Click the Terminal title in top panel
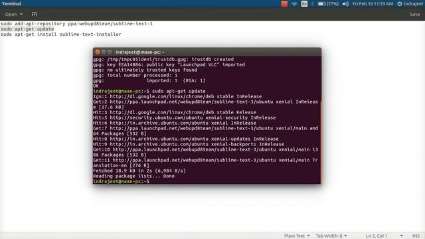The width and height of the screenshot is (425, 239). (x=11, y=4)
